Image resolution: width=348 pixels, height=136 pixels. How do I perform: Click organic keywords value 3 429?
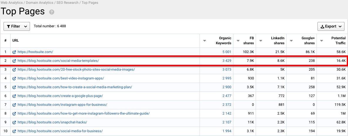tap(227, 61)
